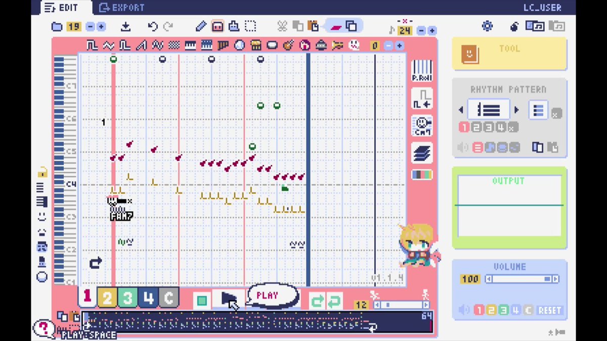Toggle the first green loop button

click(317, 302)
